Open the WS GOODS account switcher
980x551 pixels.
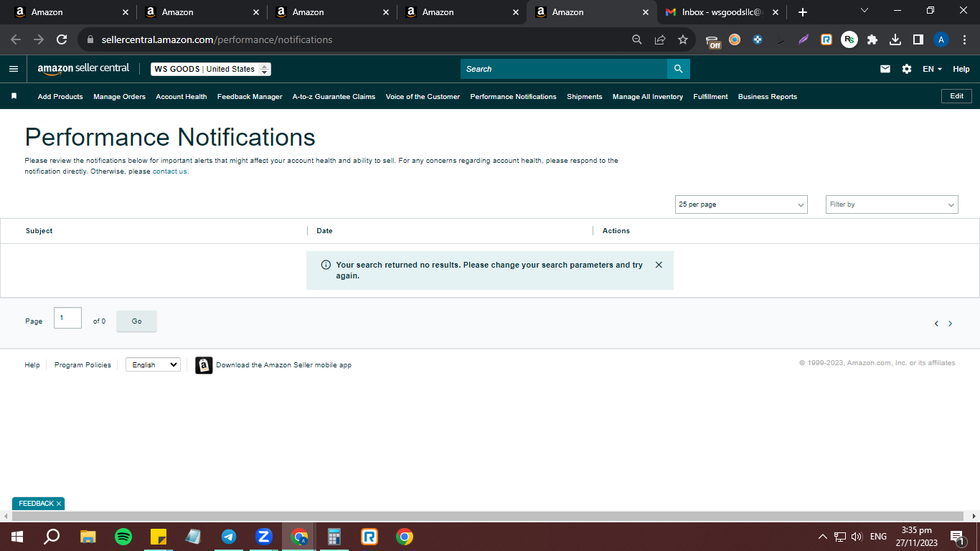pyautogui.click(x=211, y=69)
